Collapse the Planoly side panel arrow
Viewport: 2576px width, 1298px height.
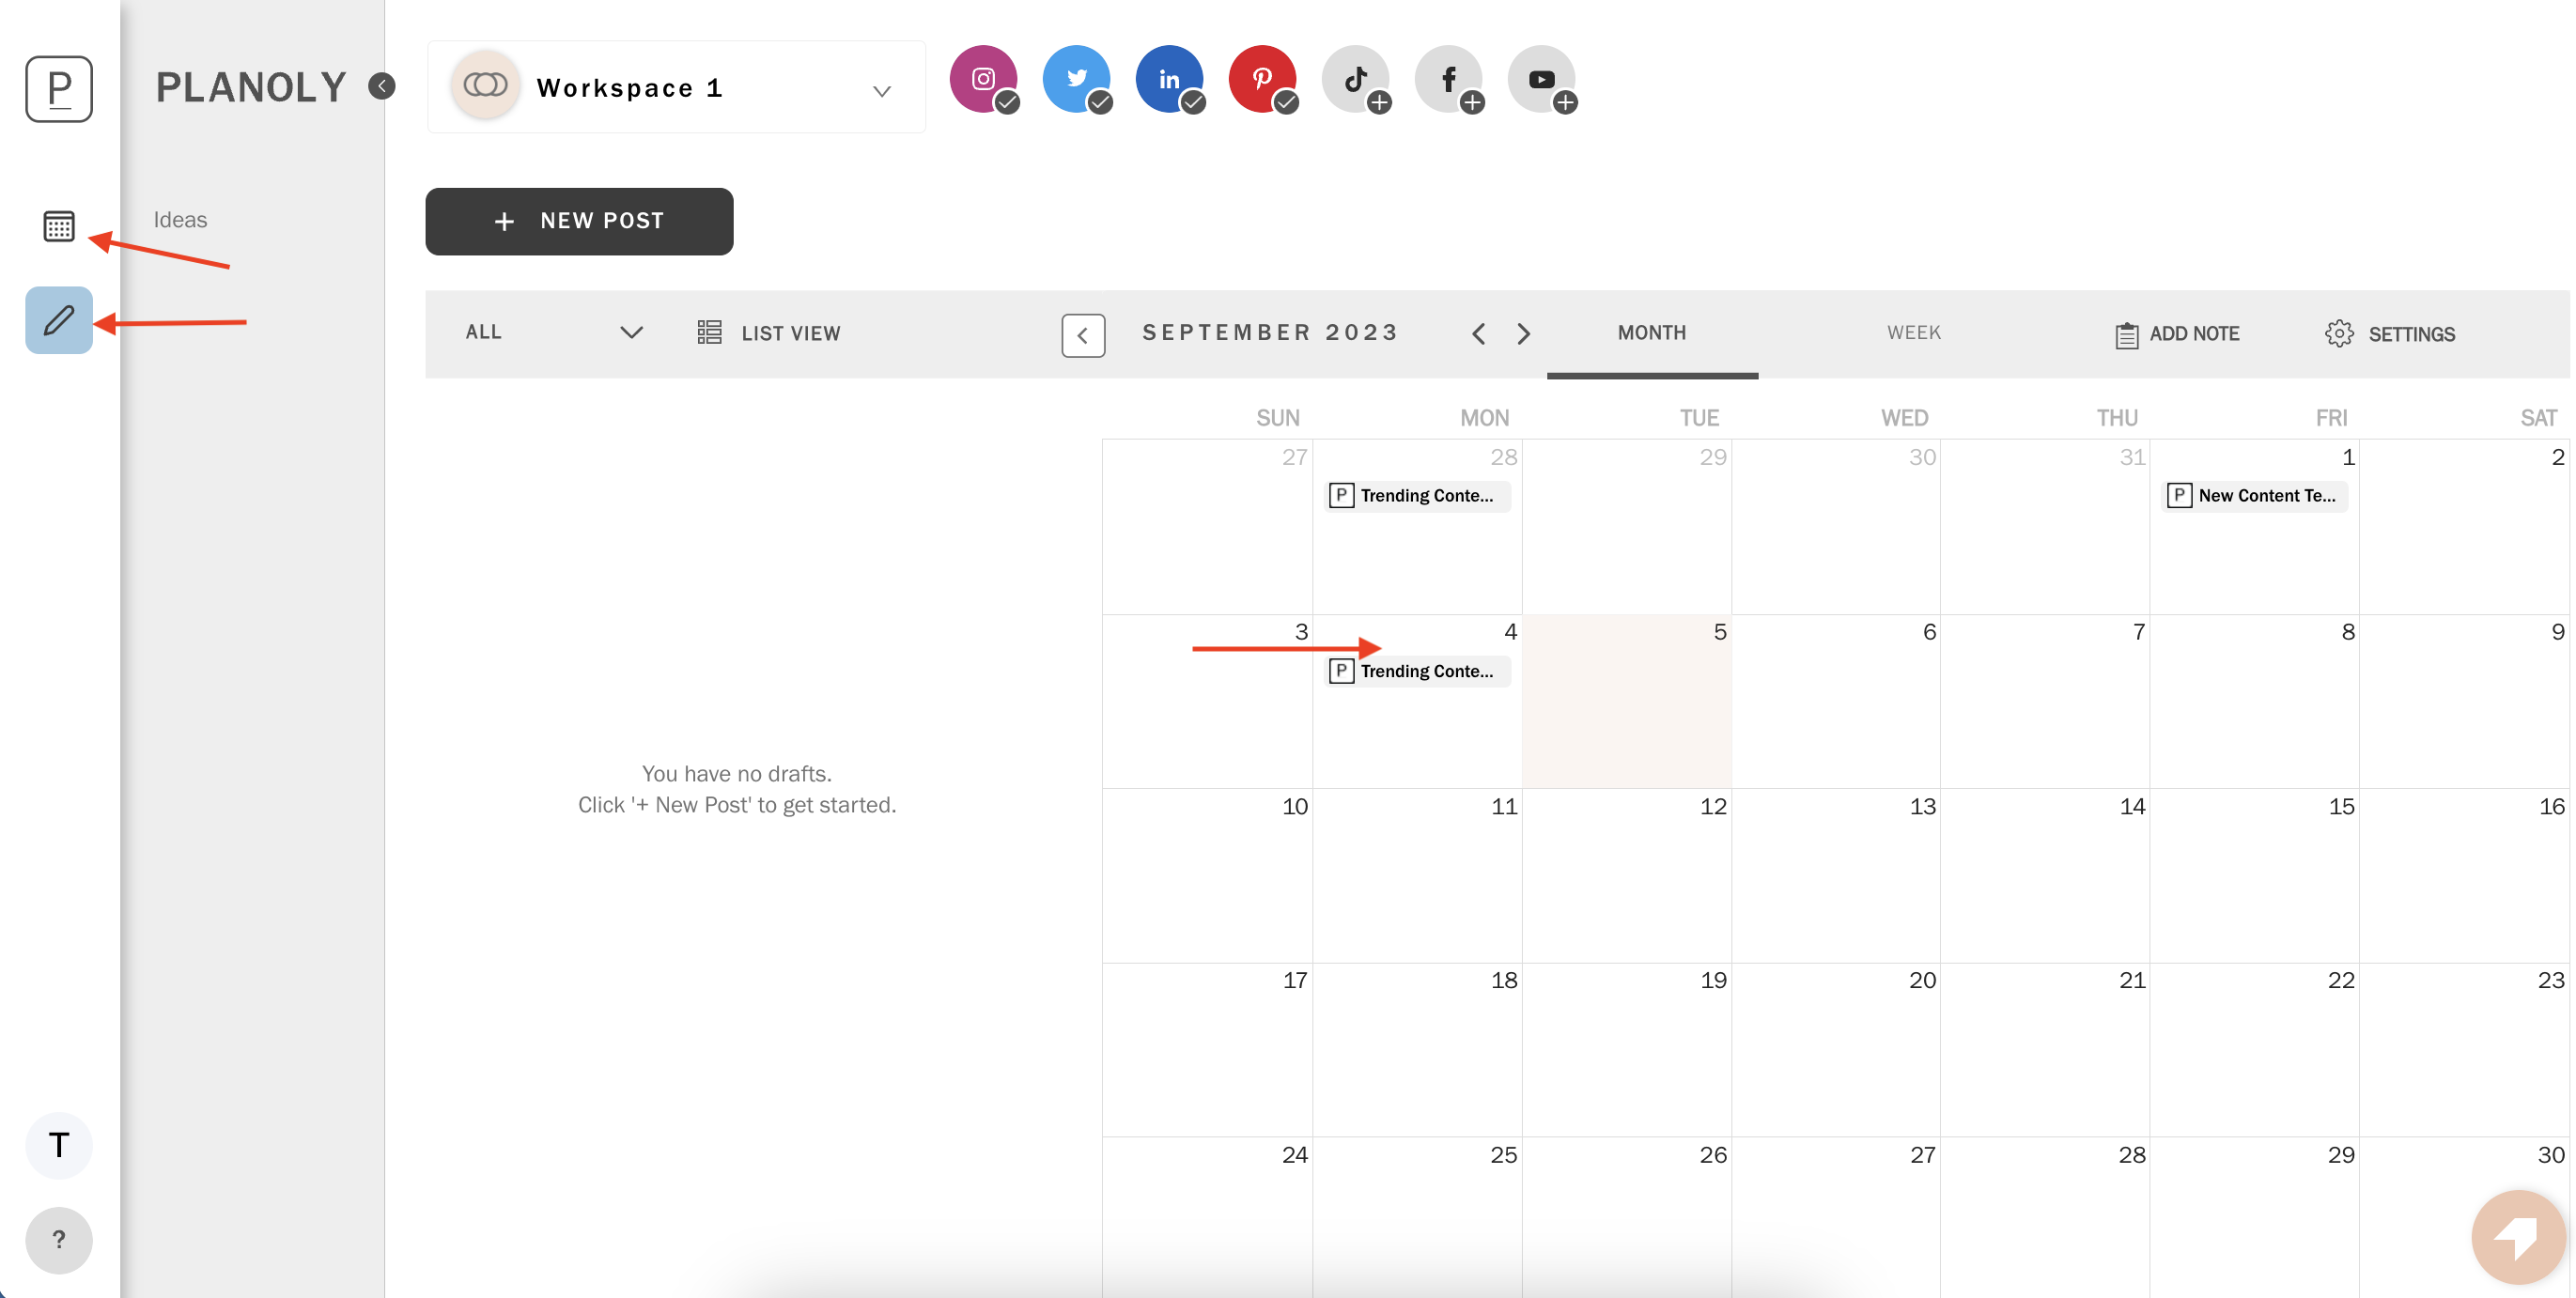381,87
